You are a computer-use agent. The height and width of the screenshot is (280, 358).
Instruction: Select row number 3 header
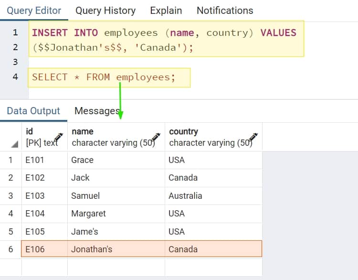point(11,196)
